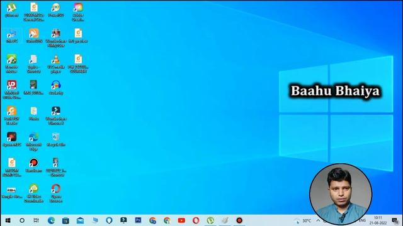
Task: Launch 4K Video Downloader desktop shortcut
Action: tap(33, 193)
